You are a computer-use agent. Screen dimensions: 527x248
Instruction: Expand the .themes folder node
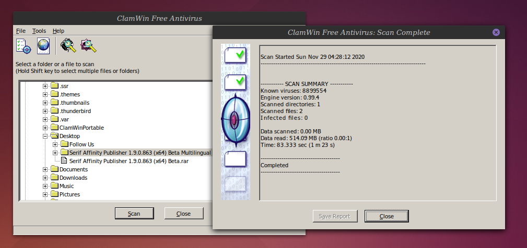45,94
